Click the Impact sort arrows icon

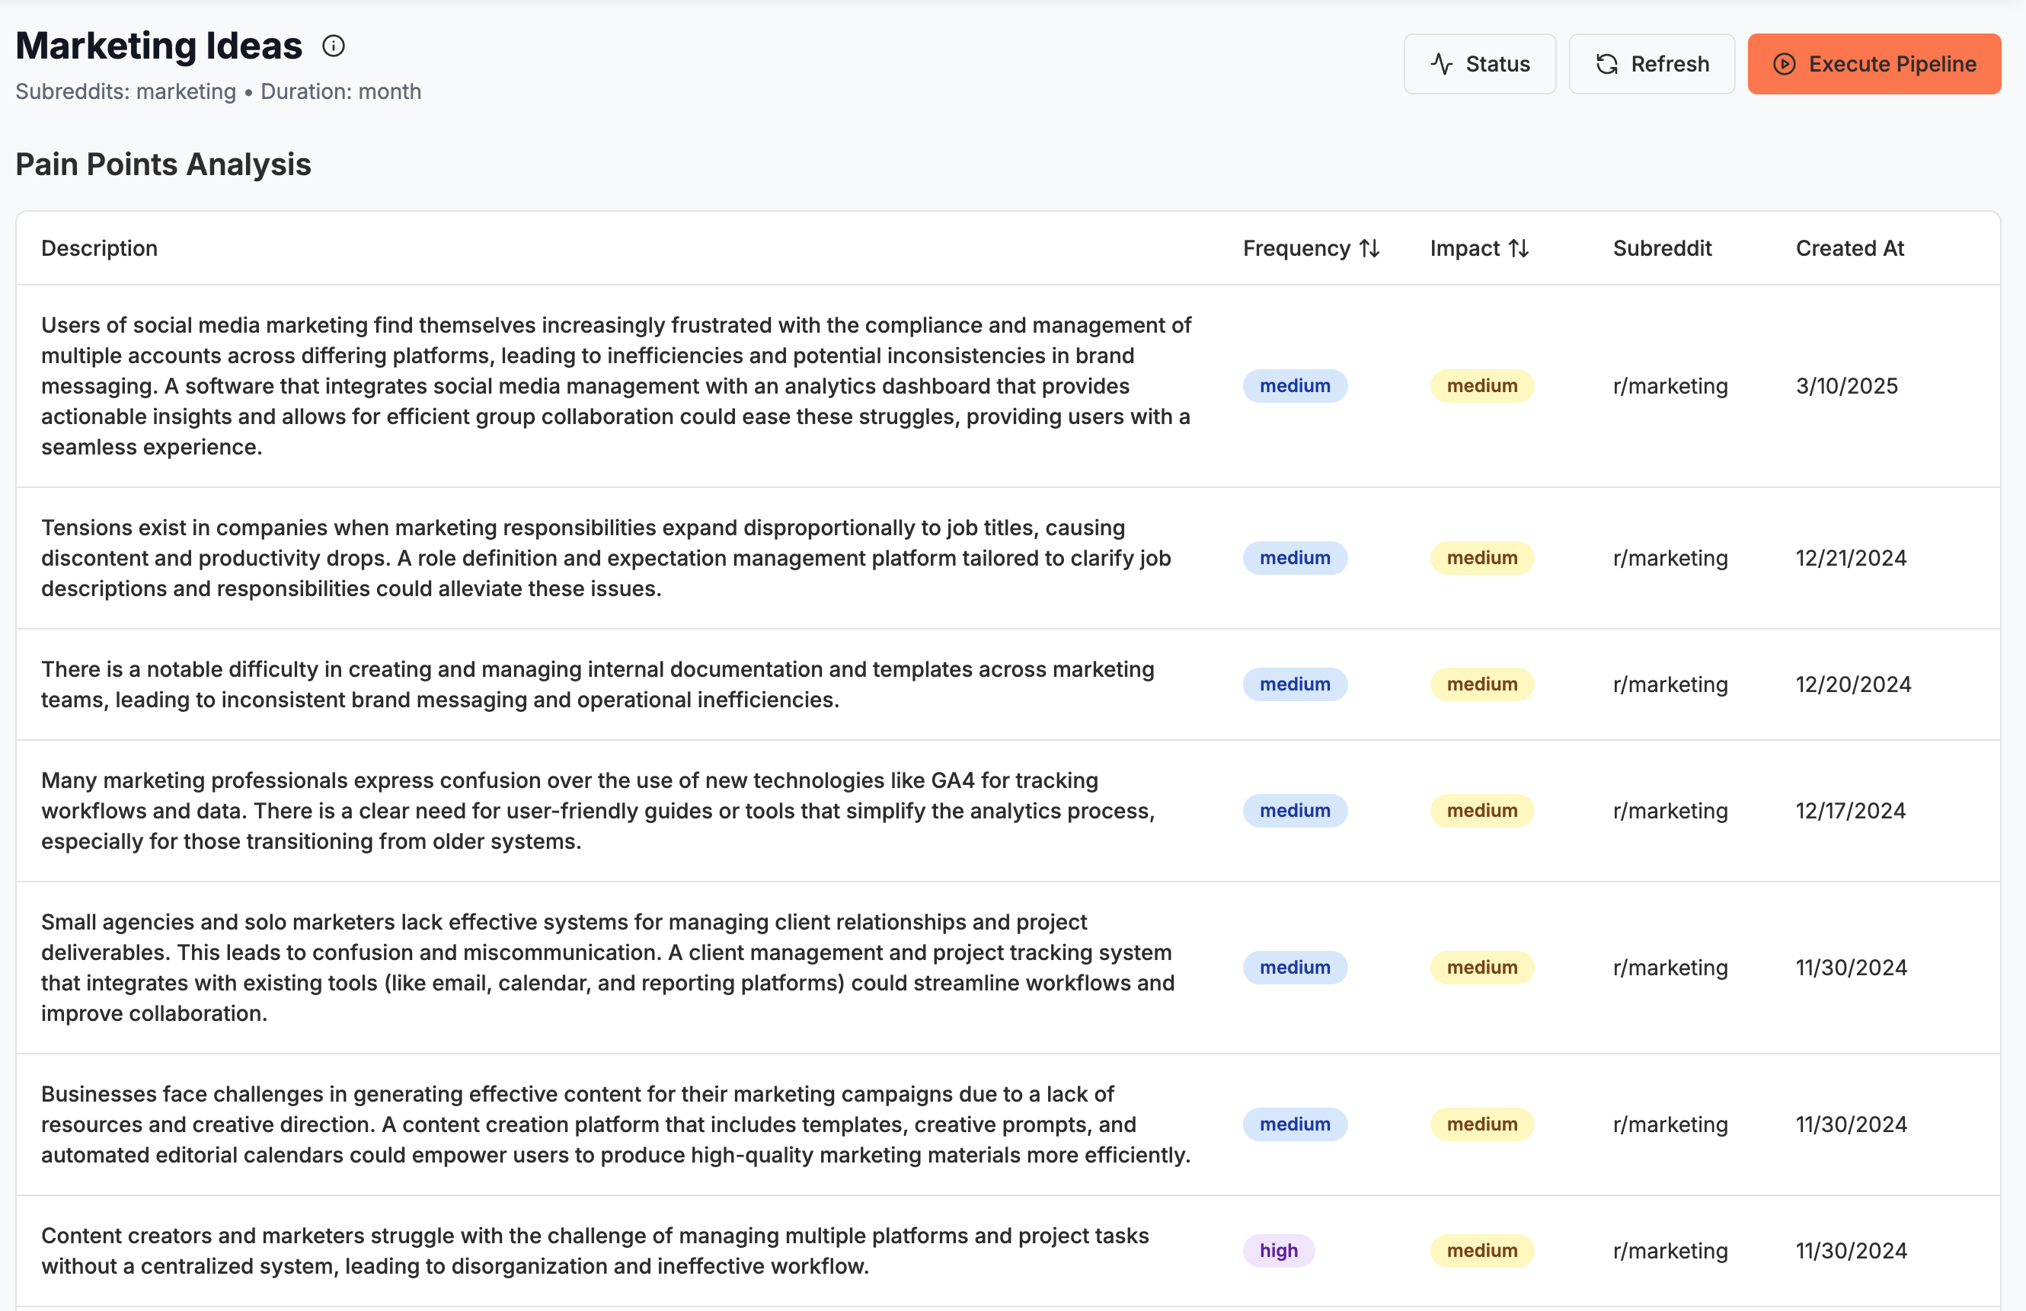tap(1519, 248)
